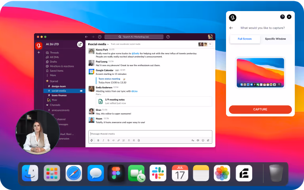
Task: Open Threads in Slack sidebar
Action: [x=52, y=53]
